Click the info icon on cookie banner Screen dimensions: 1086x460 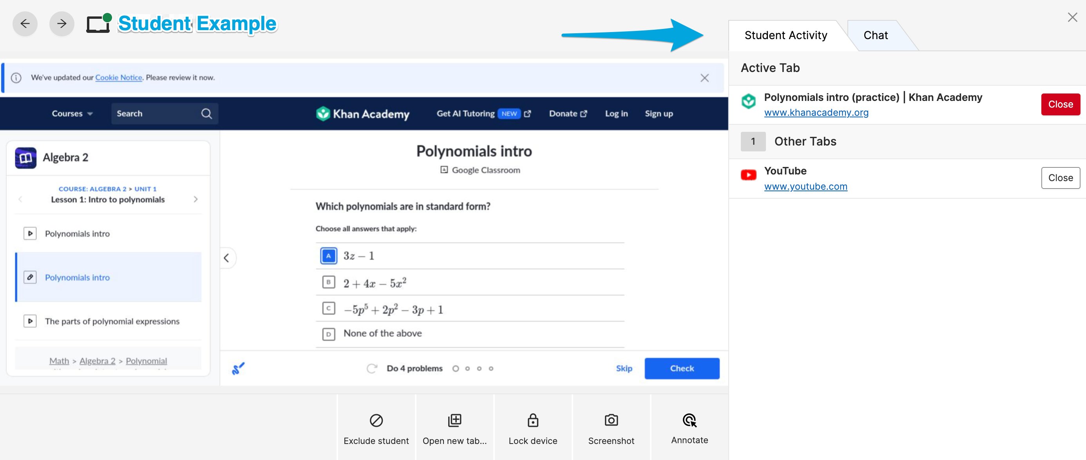click(16, 78)
